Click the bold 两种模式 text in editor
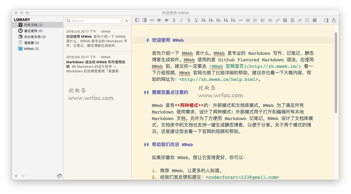This screenshot has width=351, height=194. pyautogui.click(x=189, y=106)
